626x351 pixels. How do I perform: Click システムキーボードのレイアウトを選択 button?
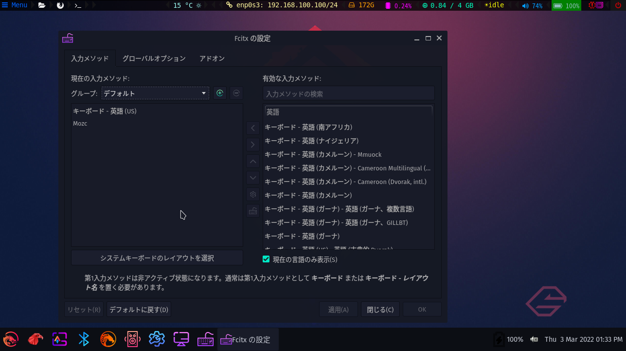[x=157, y=258]
